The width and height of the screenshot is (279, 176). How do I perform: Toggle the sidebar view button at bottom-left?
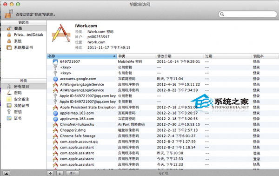click(6, 173)
